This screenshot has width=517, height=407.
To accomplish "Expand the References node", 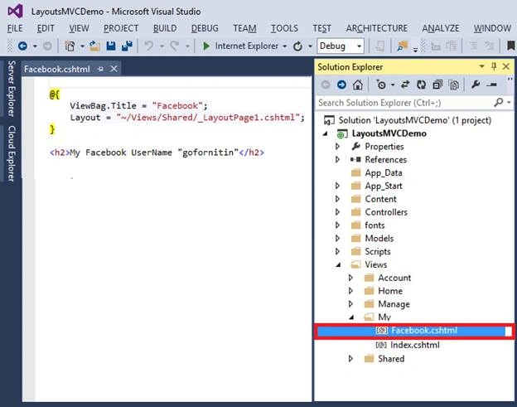I will click(337, 159).
